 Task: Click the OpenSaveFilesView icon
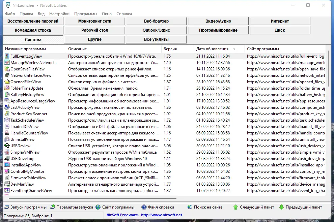click(7, 69)
